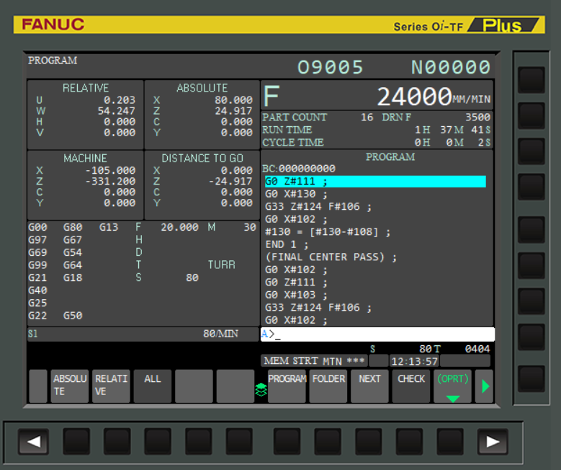This screenshot has width=561, height=470.
Task: Click the feed rate value 24000
Action: click(414, 97)
